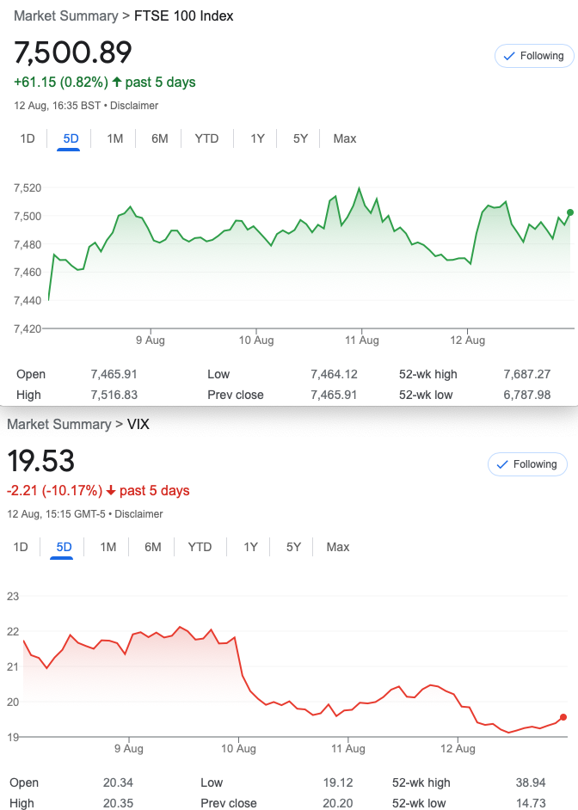Click the -2.21 (-10.17%) change text
This screenshot has height=810, width=578.
point(54,491)
